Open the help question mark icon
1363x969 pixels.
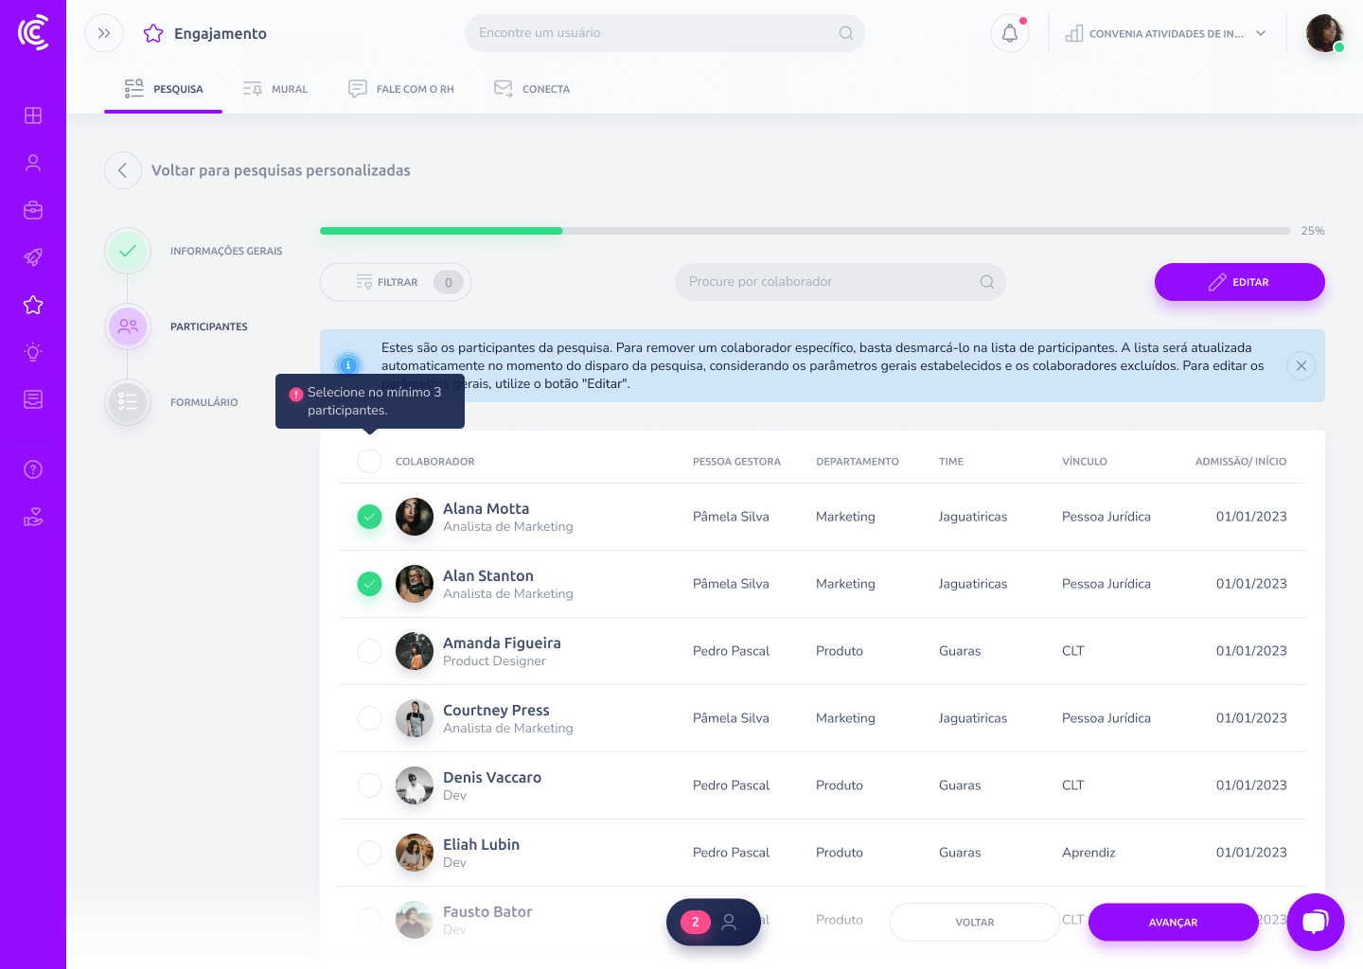click(x=33, y=469)
